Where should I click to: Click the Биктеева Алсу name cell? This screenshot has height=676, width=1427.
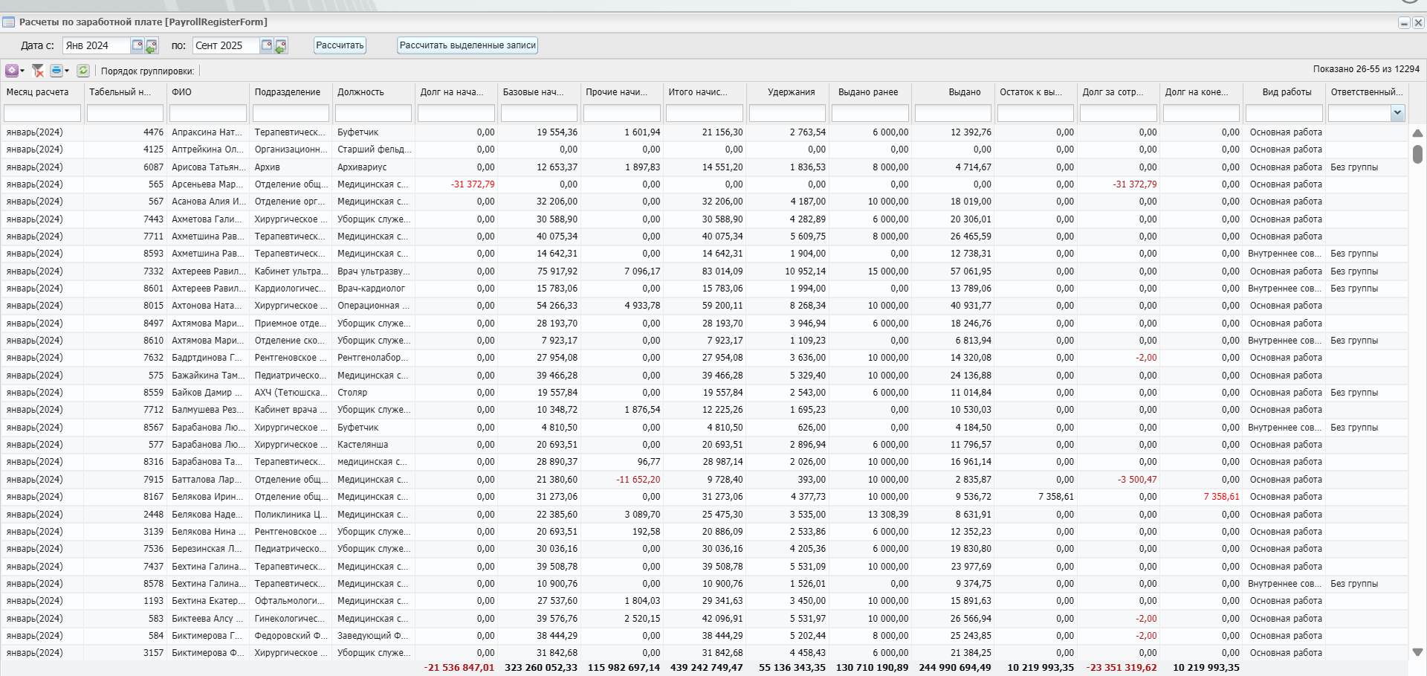[x=208, y=619]
